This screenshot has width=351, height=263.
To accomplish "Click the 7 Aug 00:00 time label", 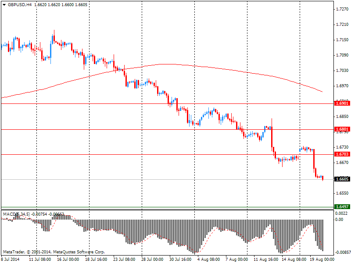I will coord(236,259).
